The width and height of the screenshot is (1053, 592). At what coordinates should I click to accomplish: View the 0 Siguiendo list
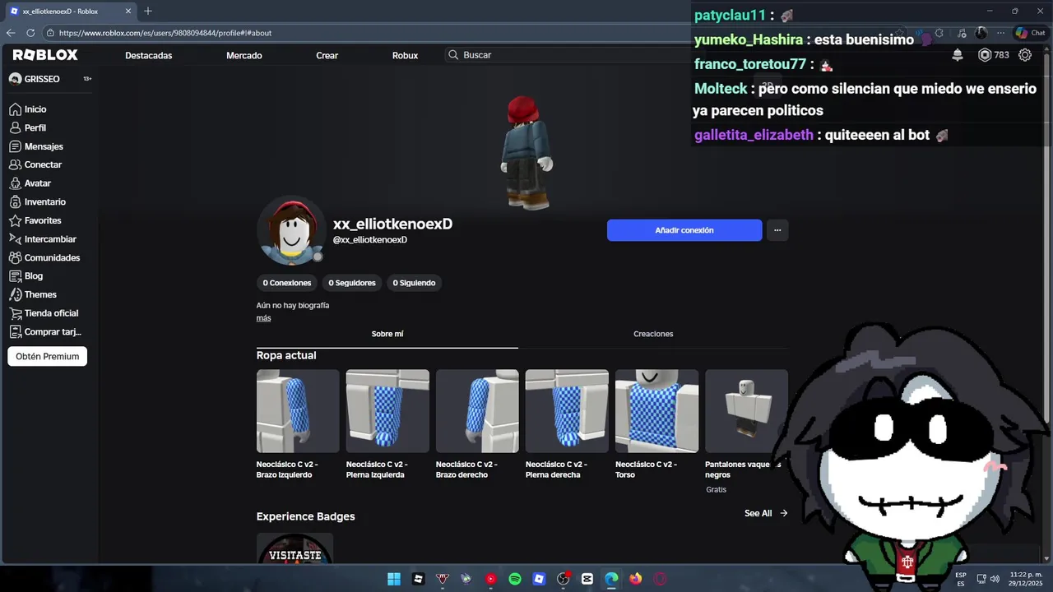pyautogui.click(x=414, y=283)
